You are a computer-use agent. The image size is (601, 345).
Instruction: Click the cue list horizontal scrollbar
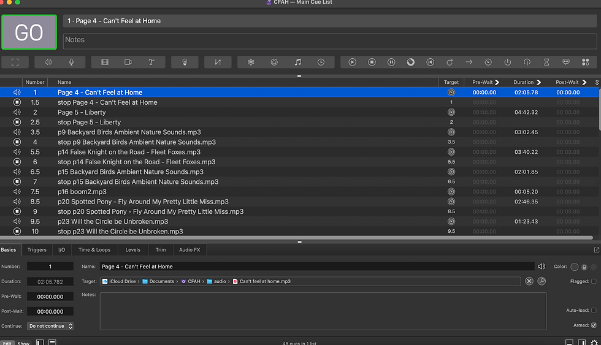click(297, 238)
